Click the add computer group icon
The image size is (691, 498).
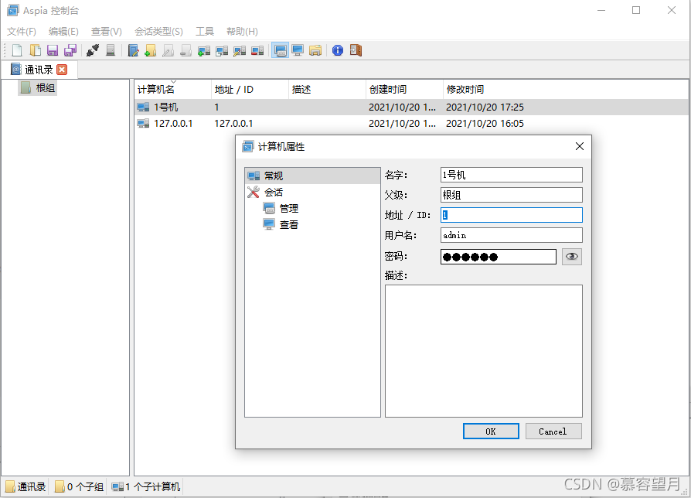coord(150,51)
